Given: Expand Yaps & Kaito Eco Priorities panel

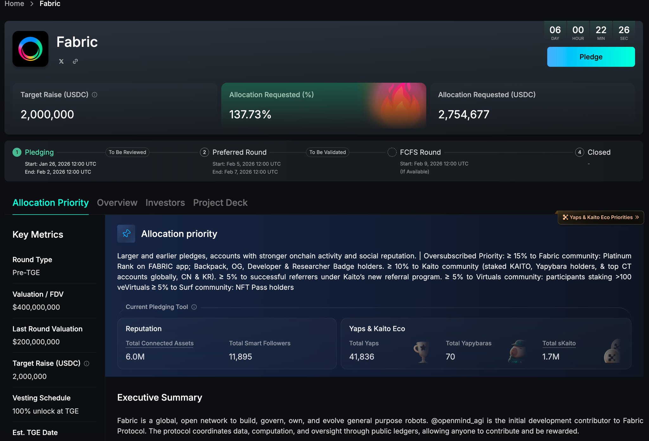Looking at the screenshot, I should click(601, 217).
